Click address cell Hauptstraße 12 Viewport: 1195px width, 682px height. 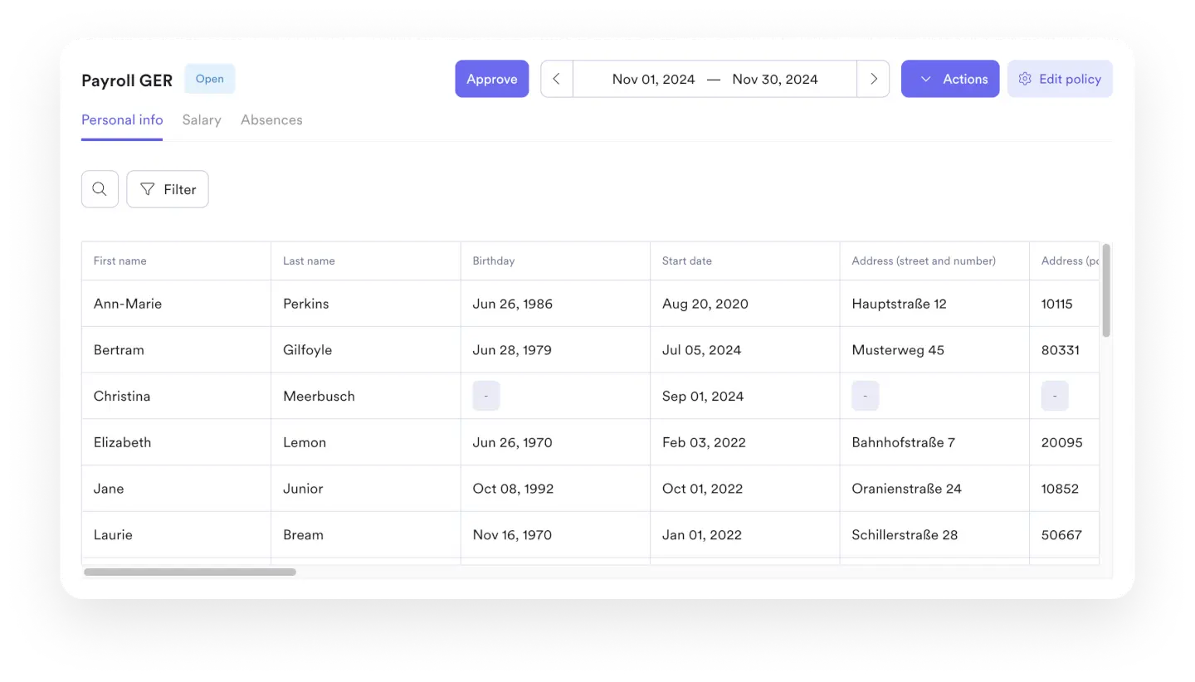pos(934,304)
